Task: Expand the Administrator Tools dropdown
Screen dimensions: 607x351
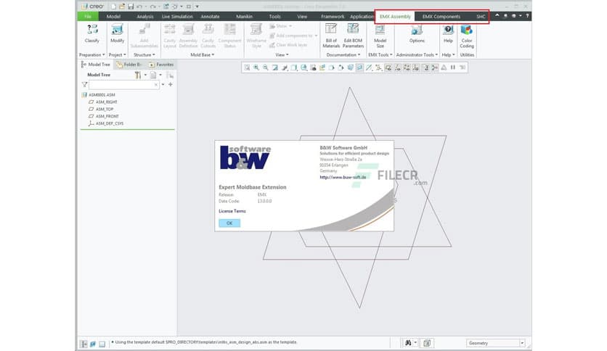Action: [417, 55]
